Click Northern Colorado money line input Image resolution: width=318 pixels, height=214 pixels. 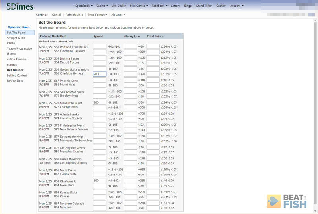(130, 202)
